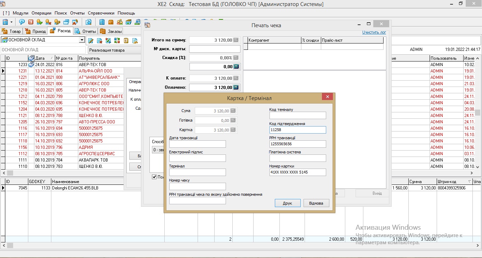Expand the ОСНОВНОЙ СКЛАД warehouse dropdown
482x258 pixels.
coord(82,40)
